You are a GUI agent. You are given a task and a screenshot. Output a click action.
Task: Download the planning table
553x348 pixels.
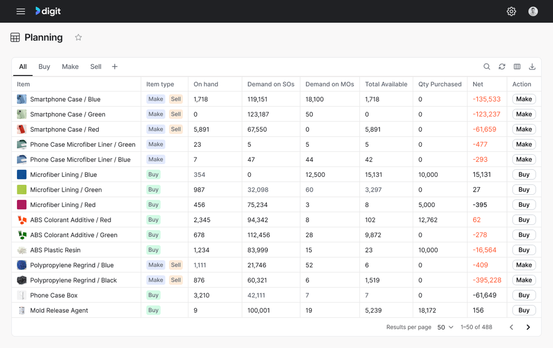[532, 66]
